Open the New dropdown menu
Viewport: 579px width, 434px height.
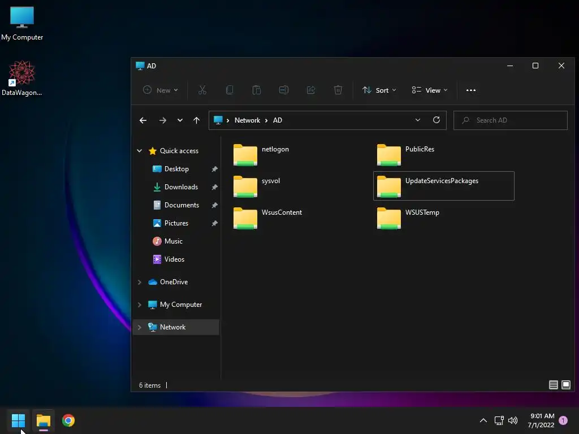click(160, 90)
